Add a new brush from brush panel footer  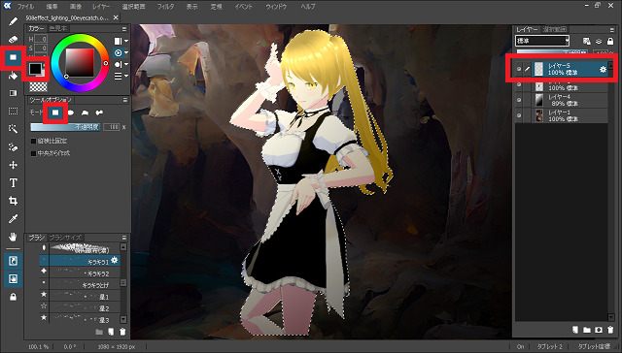point(111,332)
